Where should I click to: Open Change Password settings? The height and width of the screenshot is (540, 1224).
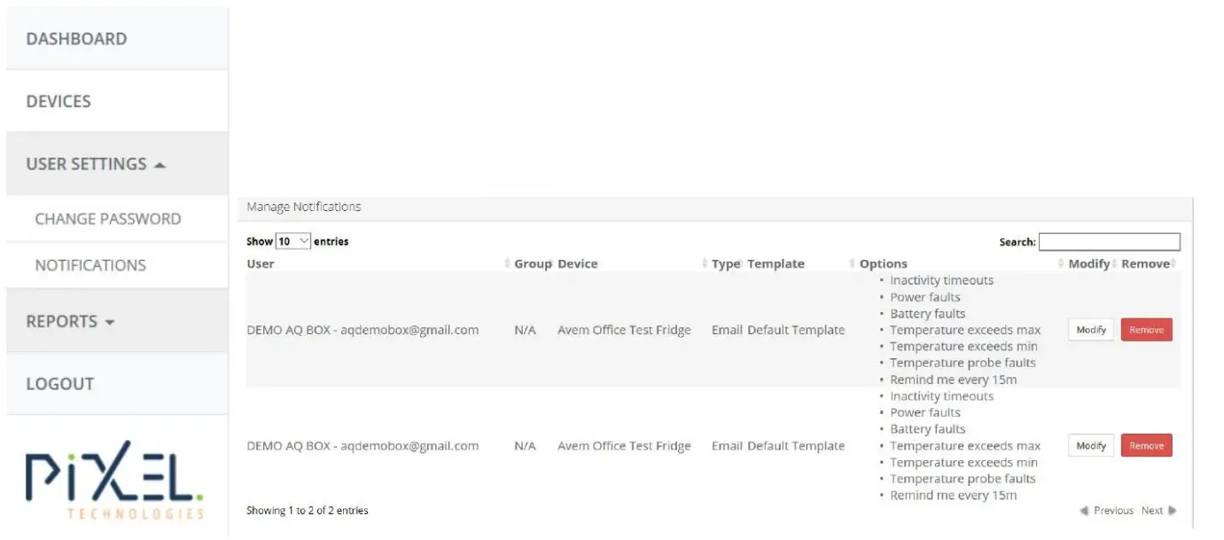point(107,219)
